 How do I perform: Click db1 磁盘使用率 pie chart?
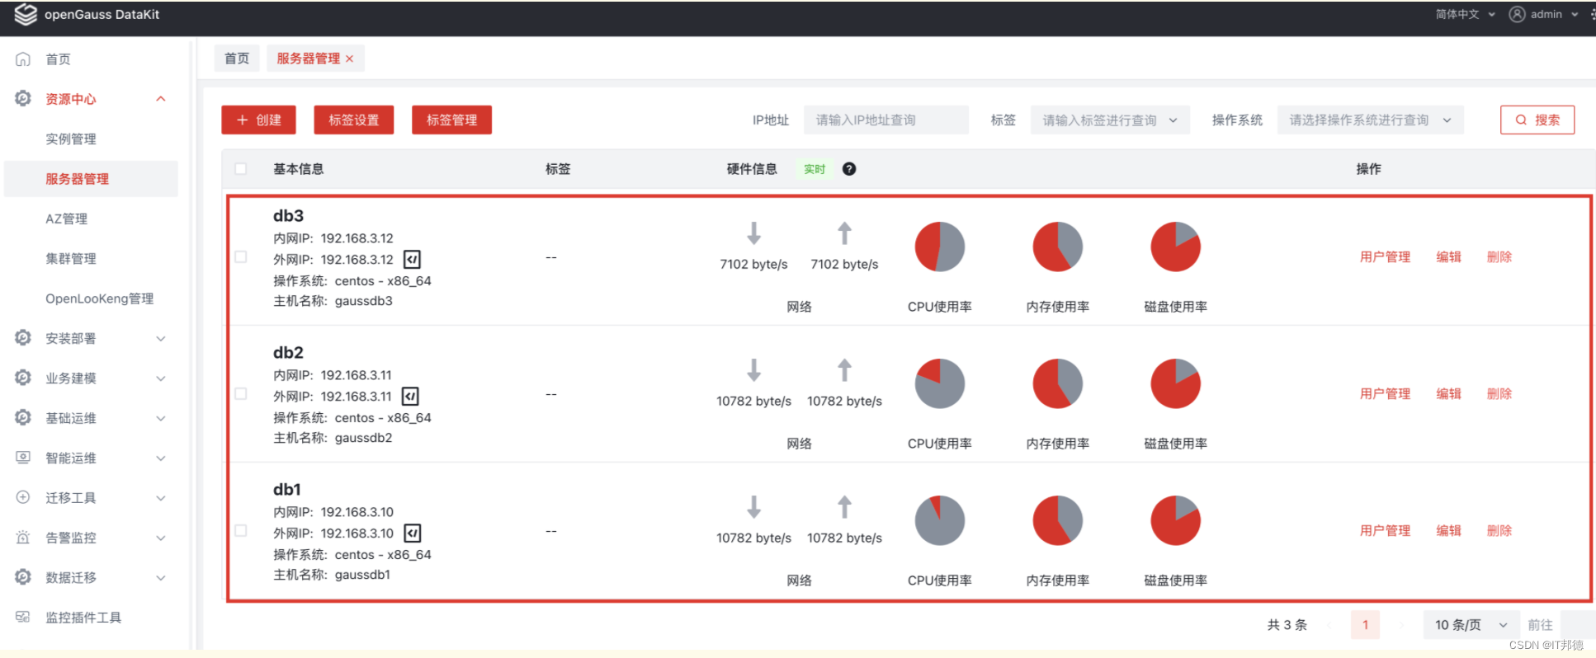click(x=1176, y=520)
